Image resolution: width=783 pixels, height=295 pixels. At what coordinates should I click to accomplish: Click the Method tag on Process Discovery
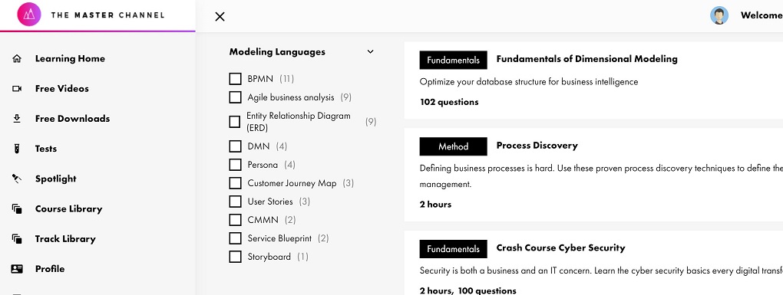(x=454, y=146)
